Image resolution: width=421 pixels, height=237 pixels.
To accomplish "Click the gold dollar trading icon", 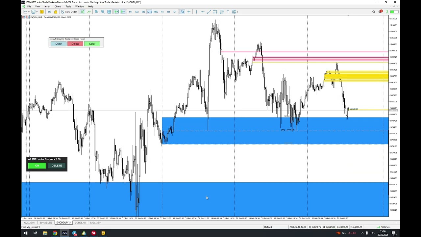I will pyautogui.click(x=42, y=12).
